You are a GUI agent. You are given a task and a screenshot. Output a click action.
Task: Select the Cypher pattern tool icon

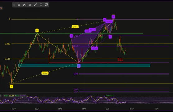[x=30, y=5]
